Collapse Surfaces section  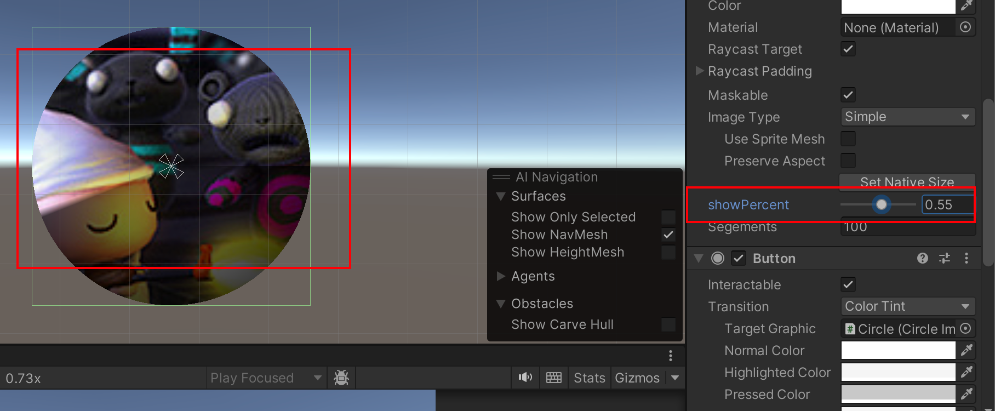pos(500,196)
